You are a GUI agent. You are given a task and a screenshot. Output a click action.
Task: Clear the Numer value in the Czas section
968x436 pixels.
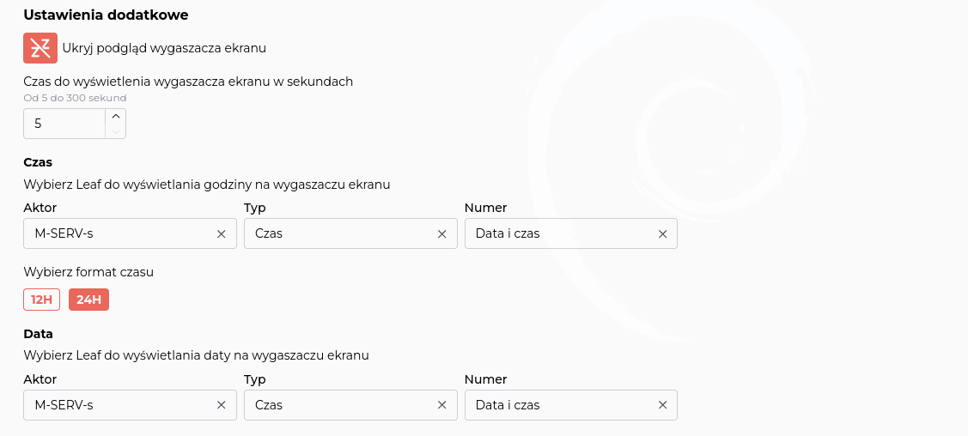click(662, 233)
